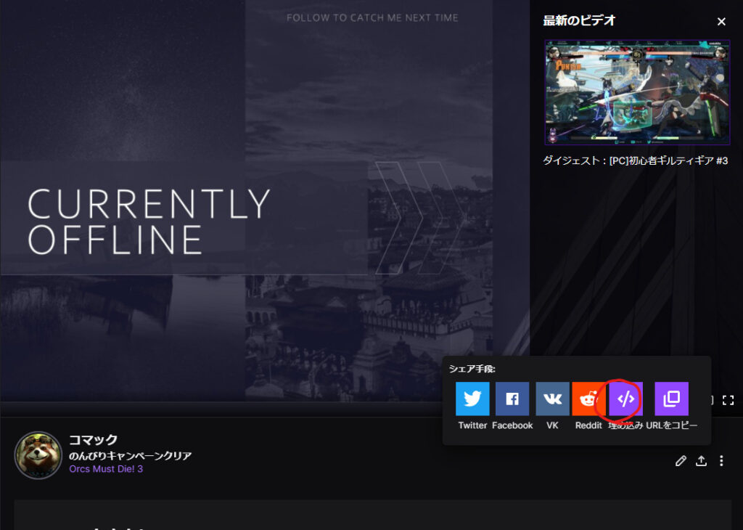This screenshot has height=530, width=743.
Task: Copy the channel URL with the purple copy icon
Action: pos(671,399)
